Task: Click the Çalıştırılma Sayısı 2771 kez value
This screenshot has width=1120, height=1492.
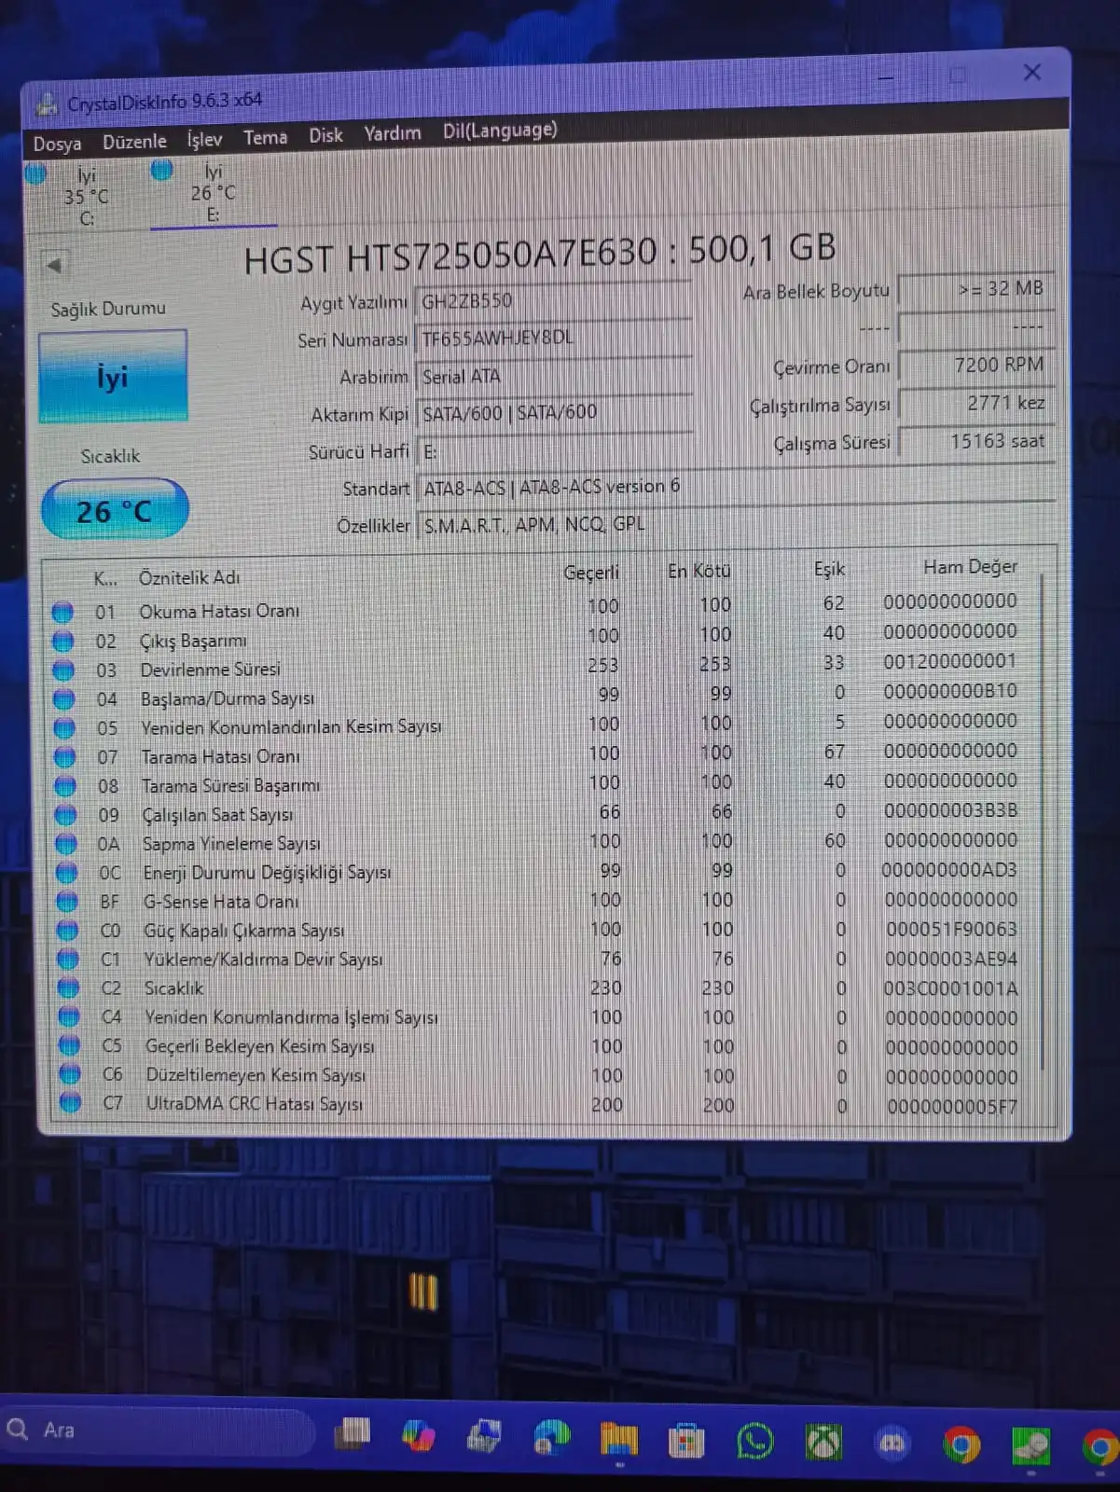Action: point(976,403)
